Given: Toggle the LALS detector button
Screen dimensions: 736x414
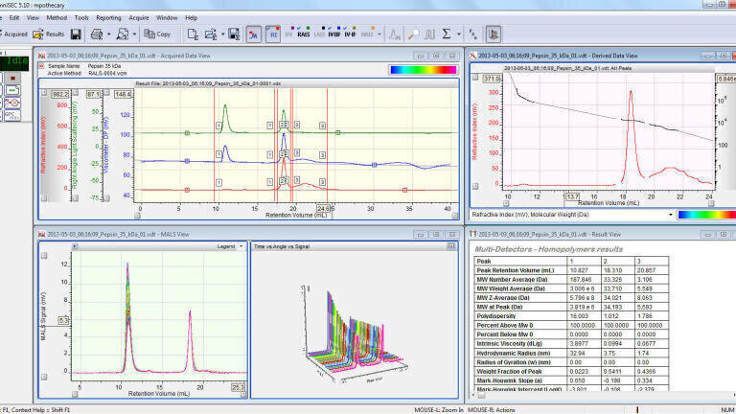Looking at the screenshot, I should pos(319,34).
